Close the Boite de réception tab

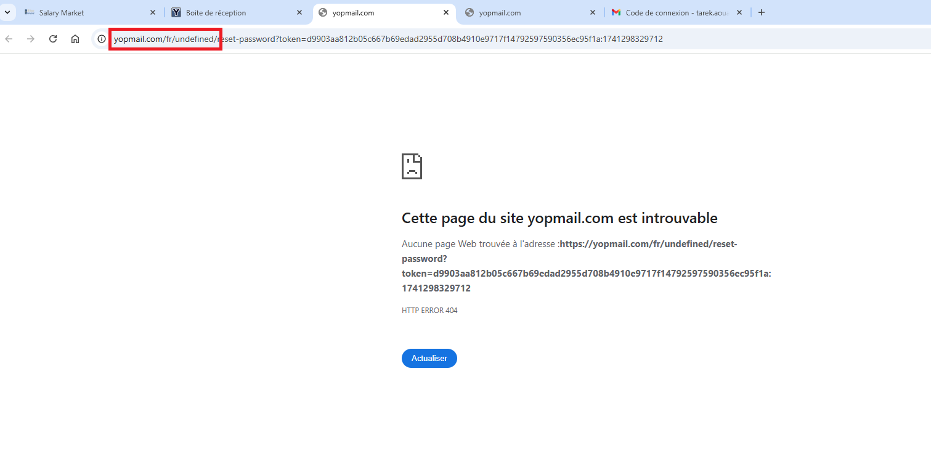coord(299,12)
